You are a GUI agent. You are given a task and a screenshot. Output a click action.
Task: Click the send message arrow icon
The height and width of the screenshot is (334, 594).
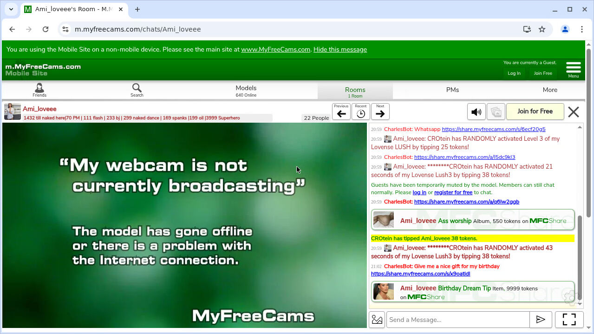541,320
